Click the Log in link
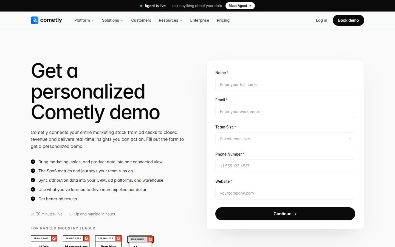The width and height of the screenshot is (395, 247). [x=321, y=20]
